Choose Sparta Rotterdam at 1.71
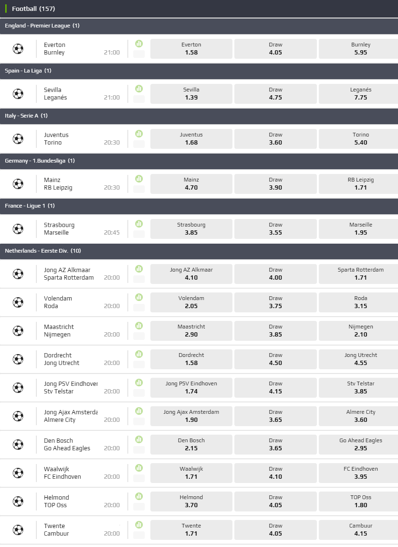The height and width of the screenshot is (547, 398). click(x=361, y=273)
